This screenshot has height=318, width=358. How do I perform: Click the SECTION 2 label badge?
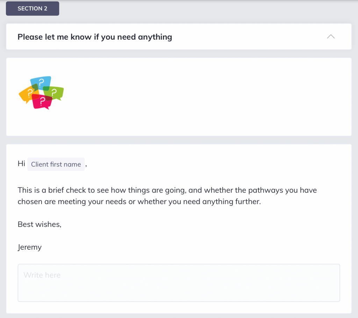tap(33, 9)
